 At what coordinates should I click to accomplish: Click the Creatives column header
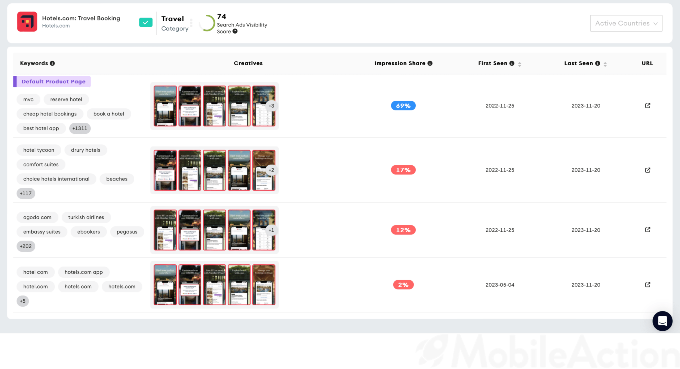(x=248, y=63)
